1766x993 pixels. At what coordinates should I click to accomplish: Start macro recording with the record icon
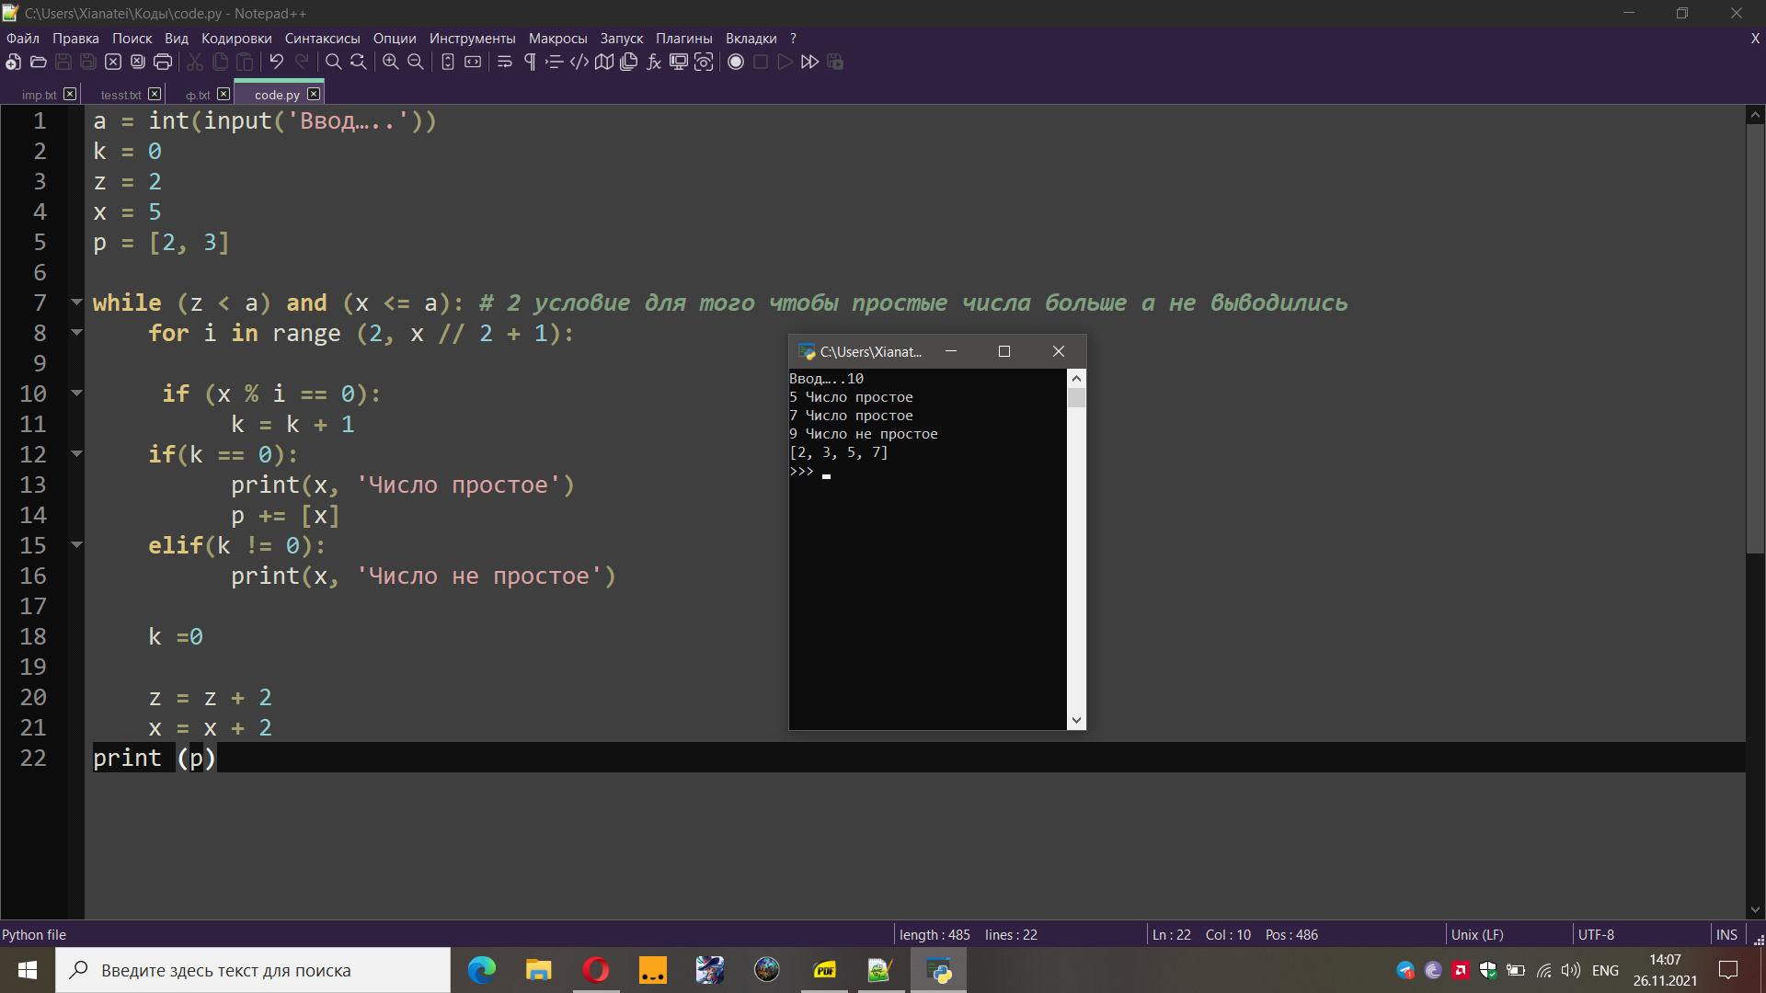735,62
